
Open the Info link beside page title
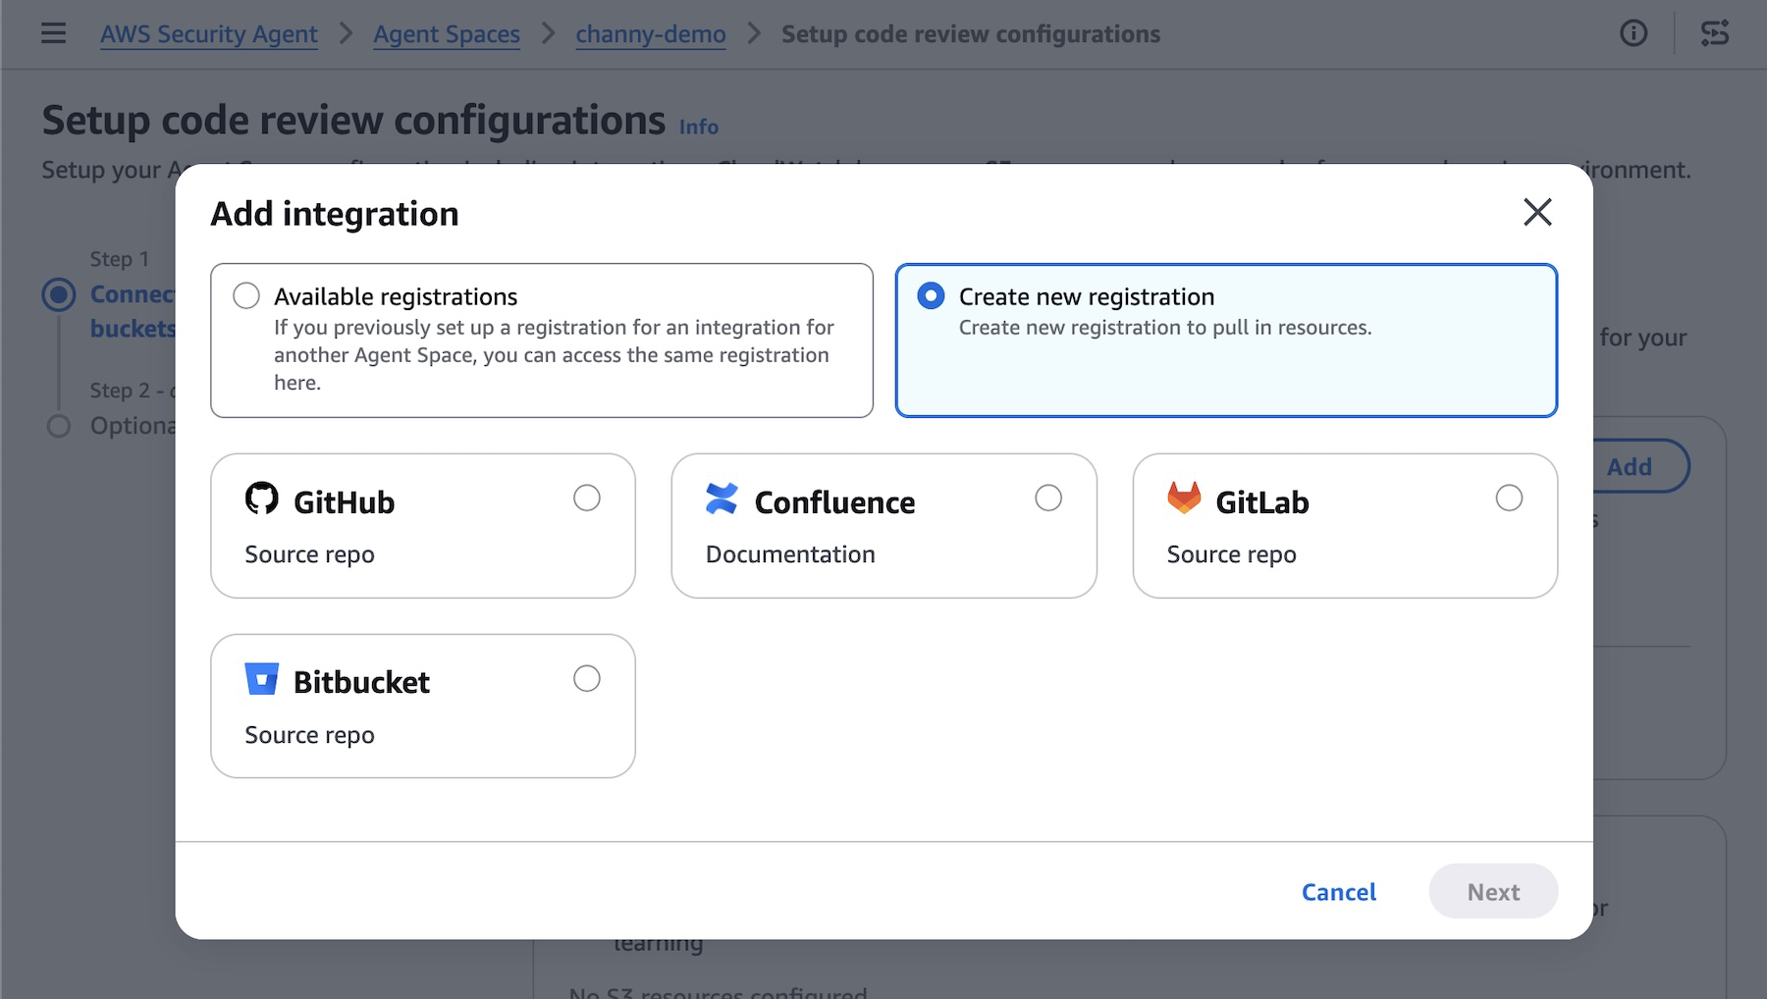(x=699, y=127)
